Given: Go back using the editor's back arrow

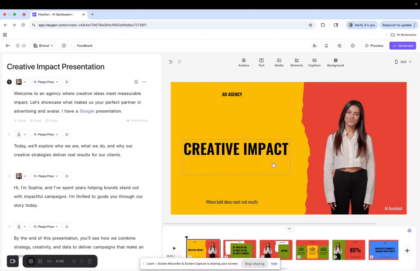Looking at the screenshot, I should pos(8,46).
